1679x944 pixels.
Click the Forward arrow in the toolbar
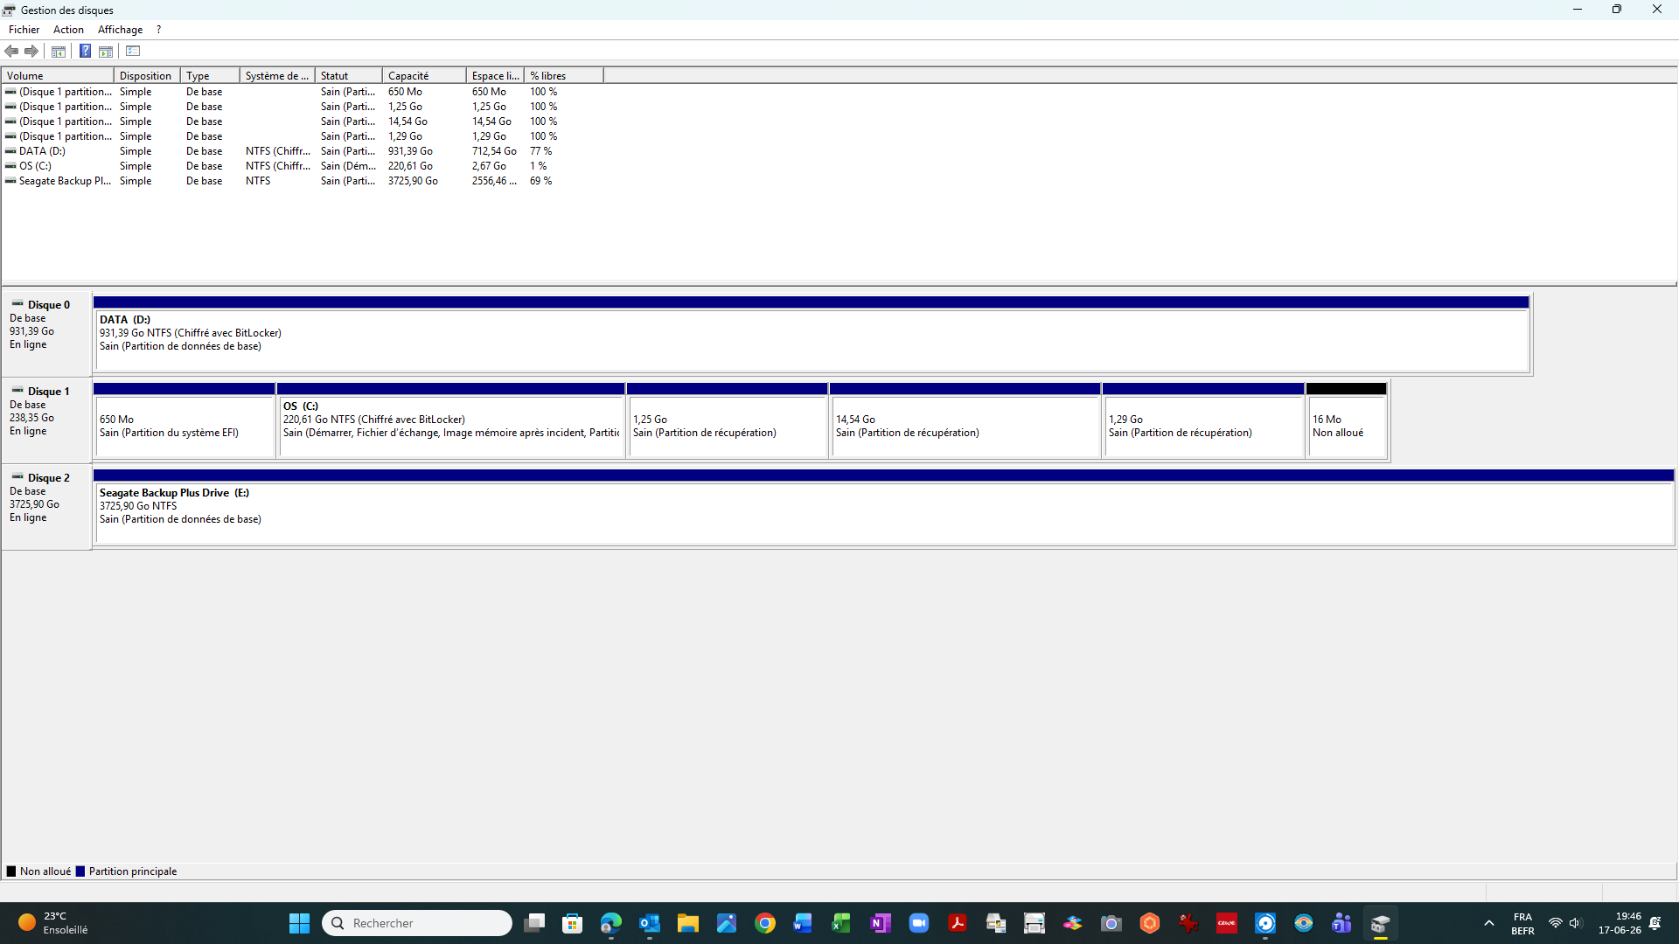31,51
